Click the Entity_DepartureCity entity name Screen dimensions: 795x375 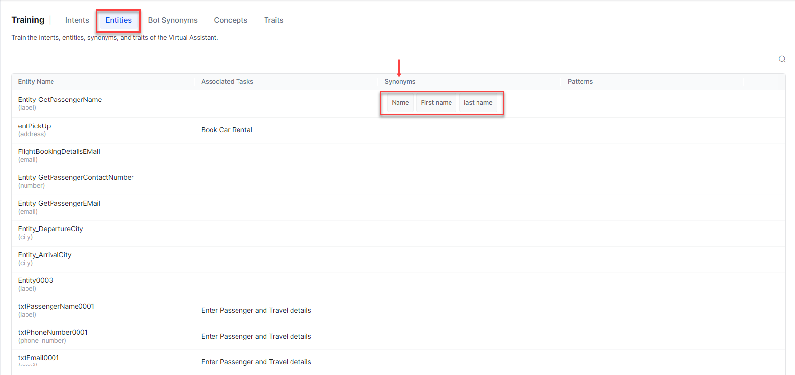pyautogui.click(x=51, y=229)
